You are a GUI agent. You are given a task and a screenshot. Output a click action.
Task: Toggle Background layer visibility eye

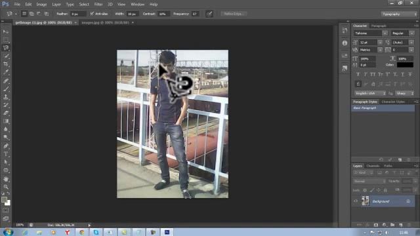click(x=356, y=201)
